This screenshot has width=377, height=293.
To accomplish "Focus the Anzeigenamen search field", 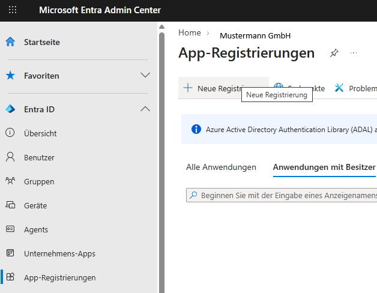I will tap(282, 195).
